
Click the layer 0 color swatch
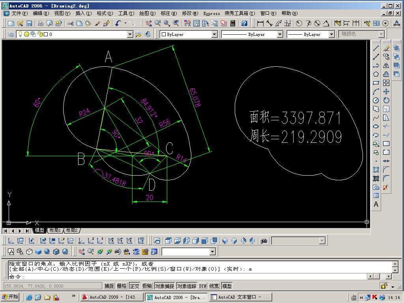coord(46,34)
